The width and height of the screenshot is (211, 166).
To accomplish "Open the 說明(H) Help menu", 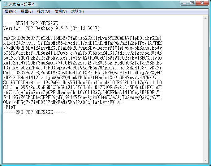I will (77, 11).
